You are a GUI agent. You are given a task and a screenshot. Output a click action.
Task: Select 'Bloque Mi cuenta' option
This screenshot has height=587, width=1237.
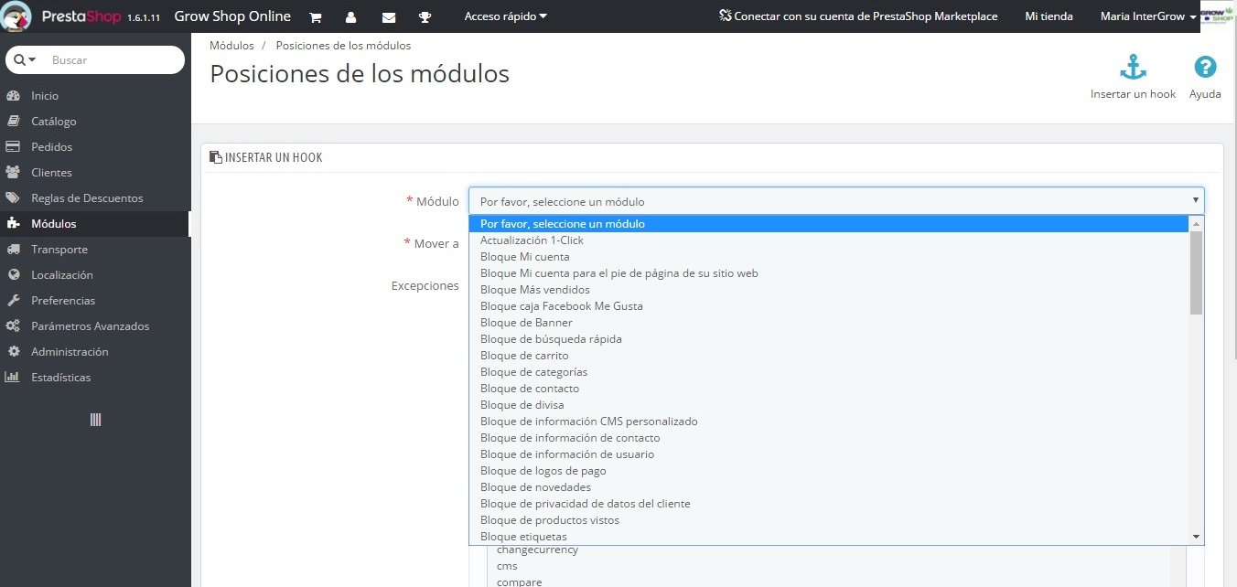829,257
